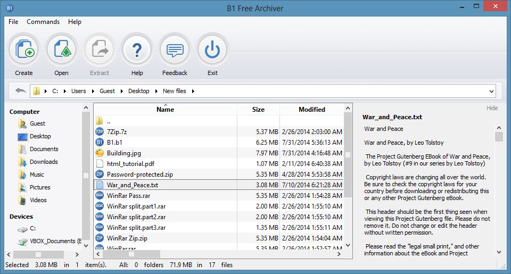Click Users in the address path
511x274 pixels.
[x=79, y=91]
